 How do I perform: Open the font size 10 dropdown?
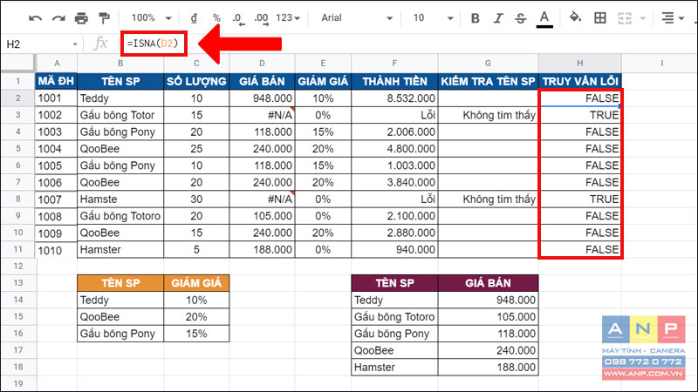(433, 18)
